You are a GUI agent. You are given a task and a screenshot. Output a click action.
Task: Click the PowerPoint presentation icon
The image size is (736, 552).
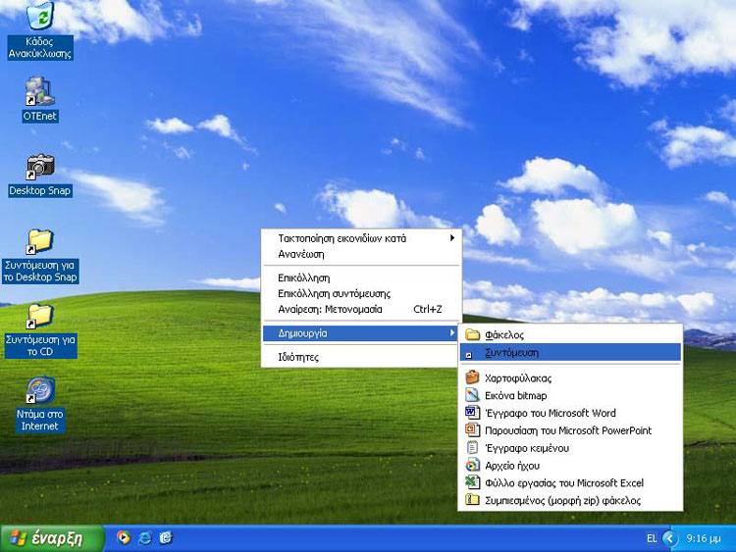tap(472, 430)
